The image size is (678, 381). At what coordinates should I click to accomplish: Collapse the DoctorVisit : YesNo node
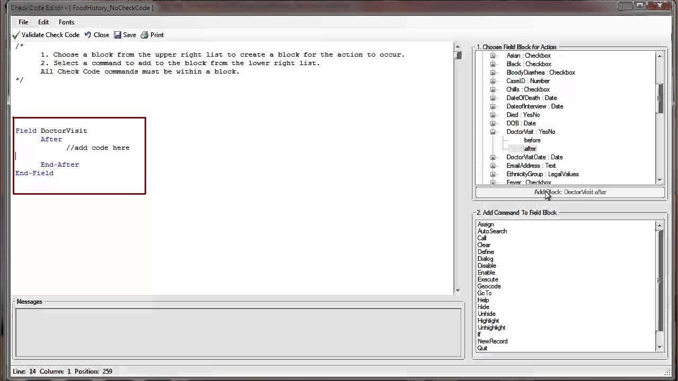pyautogui.click(x=493, y=132)
